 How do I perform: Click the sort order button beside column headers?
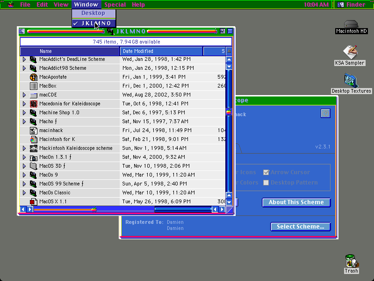coord(229,51)
